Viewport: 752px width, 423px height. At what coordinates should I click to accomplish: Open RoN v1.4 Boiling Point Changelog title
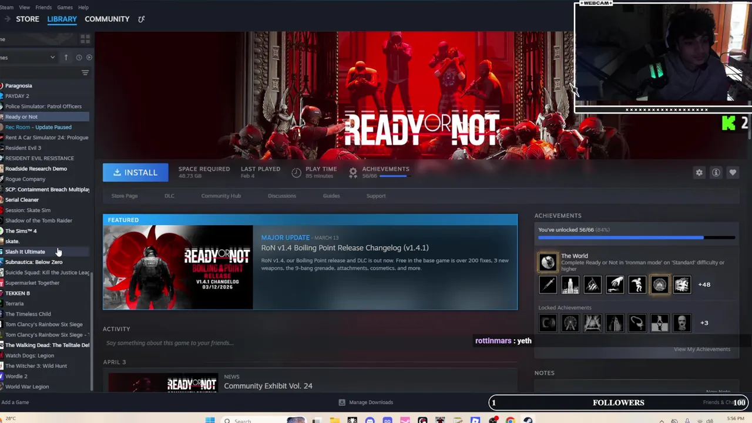[x=345, y=248]
